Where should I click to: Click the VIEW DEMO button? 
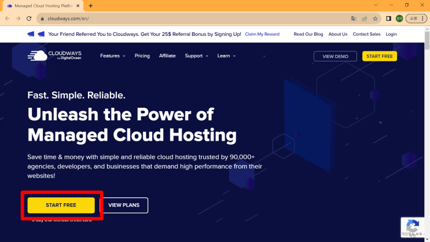point(335,56)
